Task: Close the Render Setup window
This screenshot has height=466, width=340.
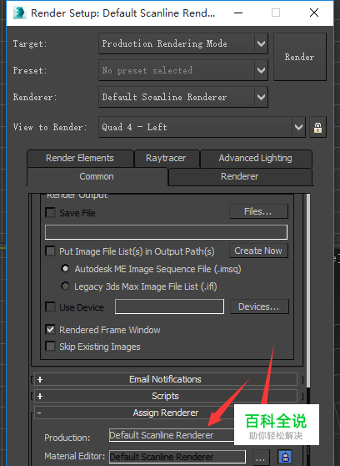Action: [314, 13]
